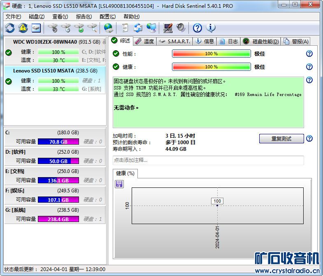Image resolution: width=323 pixels, height=276 pixels.
Task: Click the report document toolbar icon
Action: [x=125, y=28]
